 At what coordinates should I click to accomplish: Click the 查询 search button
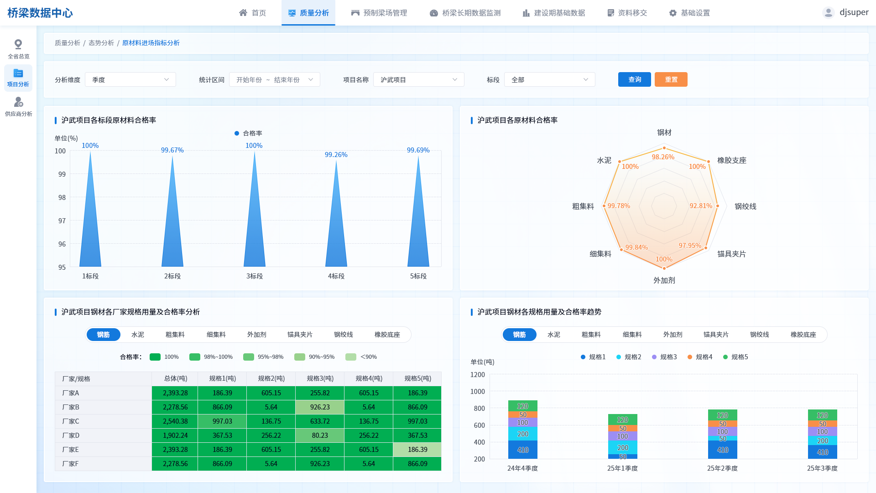pyautogui.click(x=635, y=79)
